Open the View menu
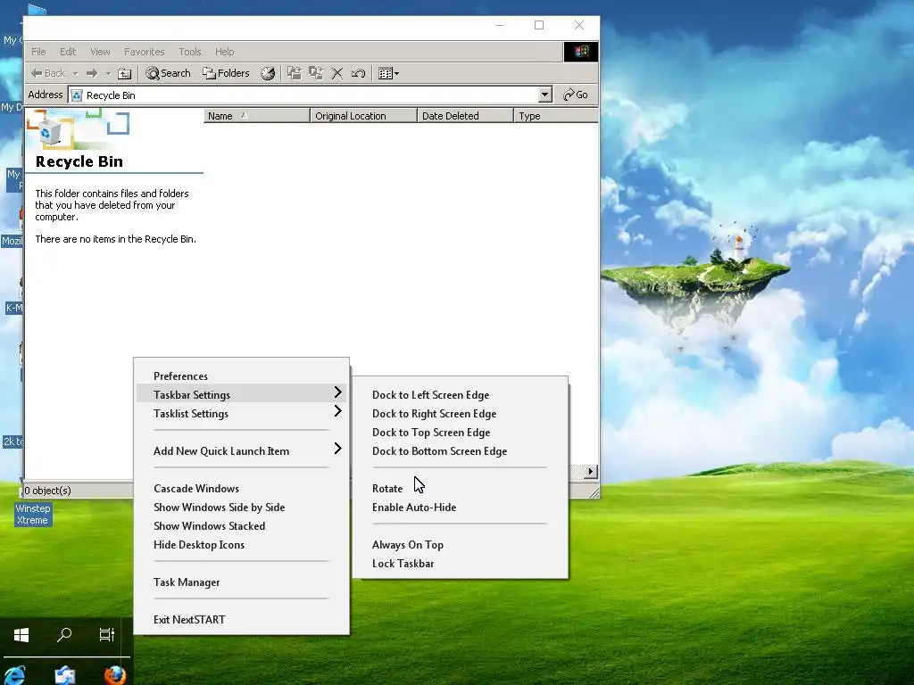 click(100, 52)
